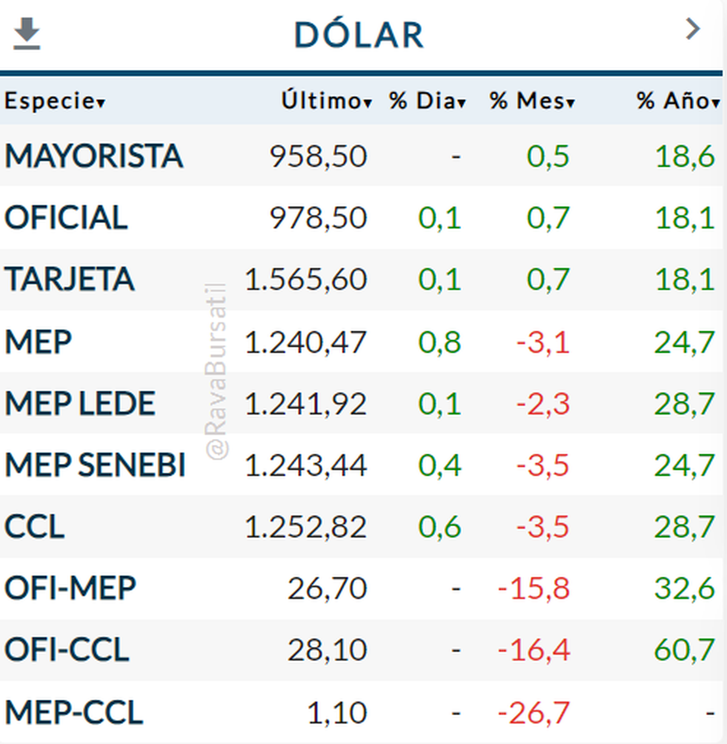
Task: Sort by % Mes column header
Action: pos(532,101)
